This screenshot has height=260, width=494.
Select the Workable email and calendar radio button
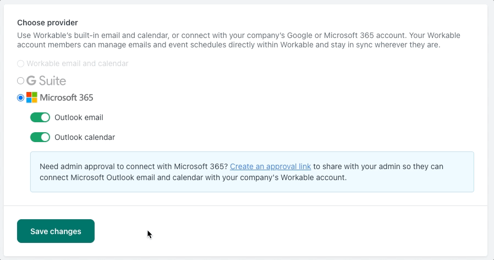[x=20, y=64]
